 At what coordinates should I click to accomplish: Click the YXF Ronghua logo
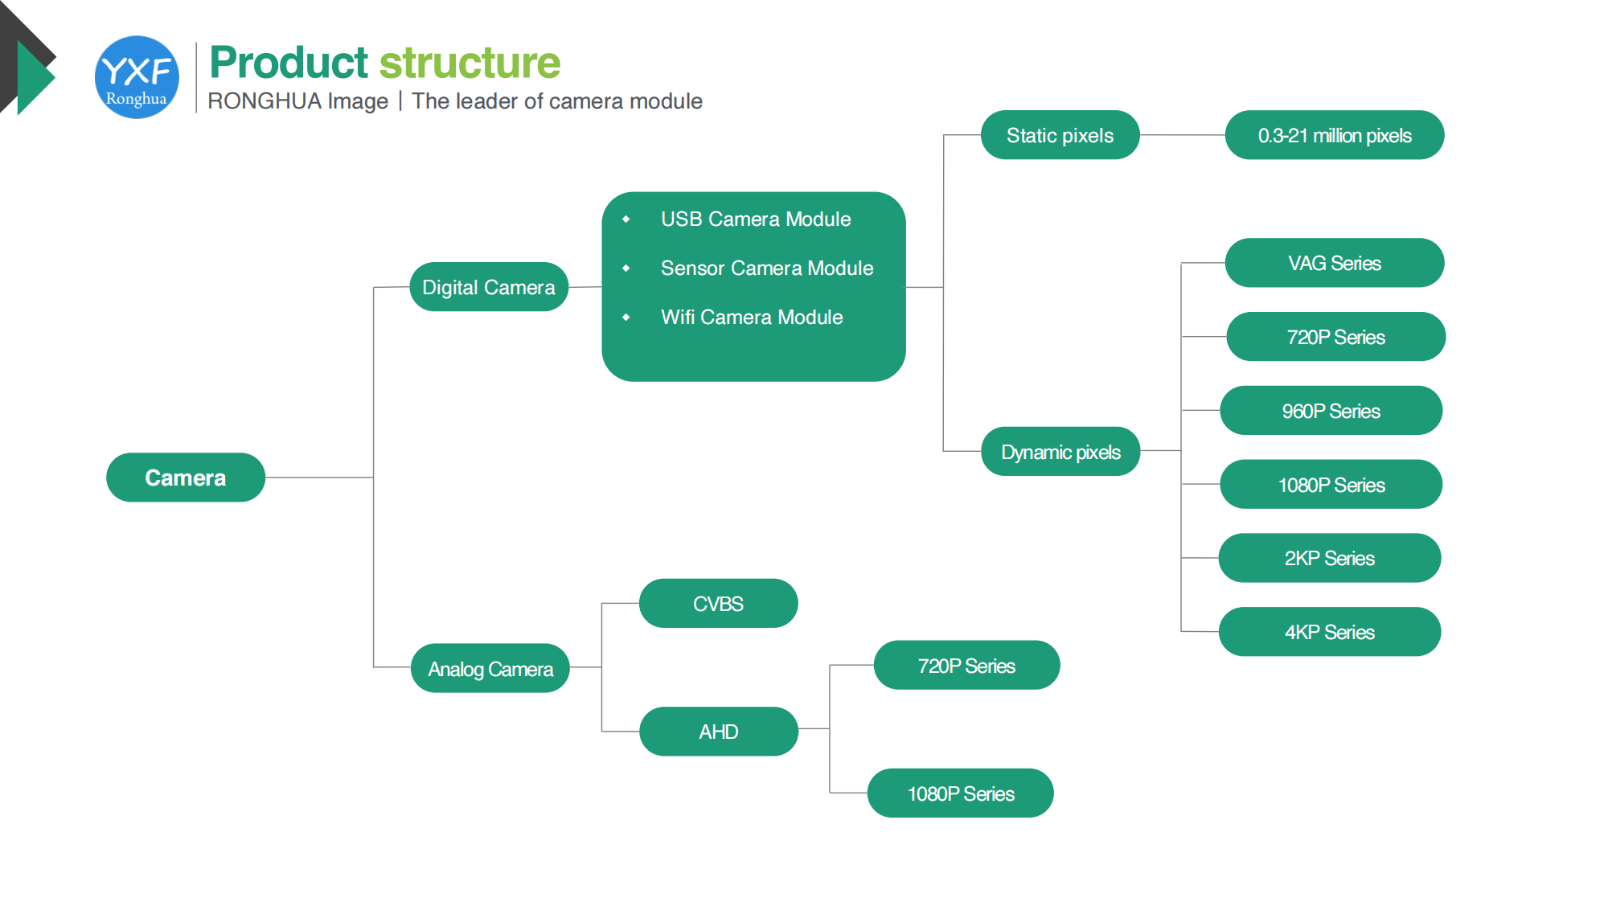click(137, 77)
